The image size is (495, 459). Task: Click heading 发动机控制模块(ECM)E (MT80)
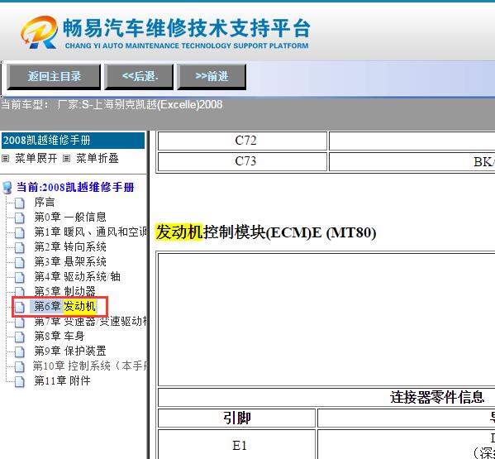266,232
